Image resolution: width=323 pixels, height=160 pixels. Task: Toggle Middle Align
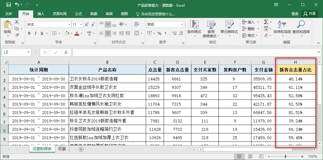[x=108, y=24]
